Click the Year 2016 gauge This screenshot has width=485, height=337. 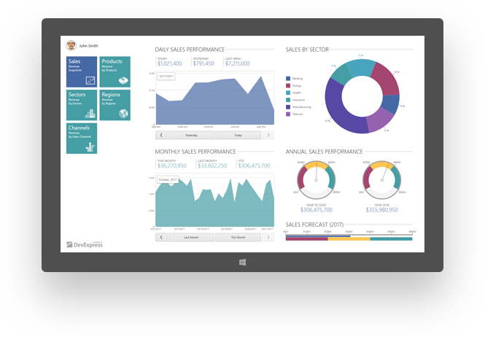click(x=382, y=179)
